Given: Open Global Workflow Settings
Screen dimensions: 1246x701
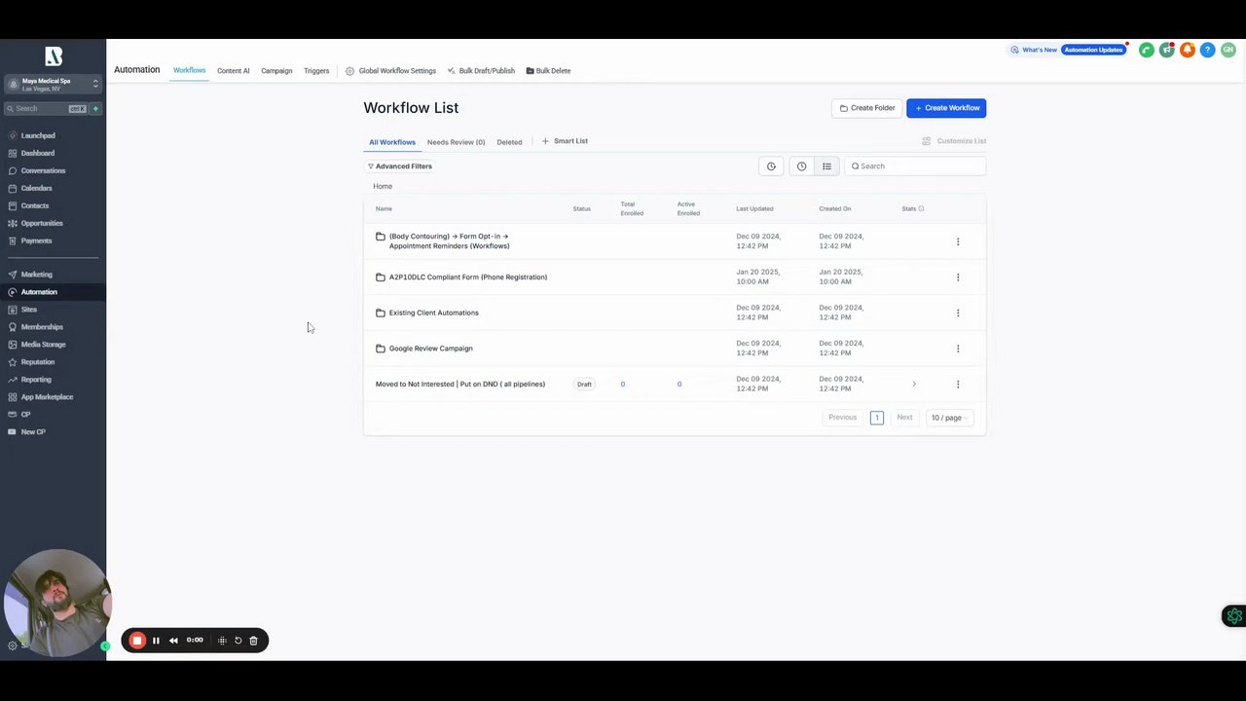Looking at the screenshot, I should pyautogui.click(x=391, y=71).
